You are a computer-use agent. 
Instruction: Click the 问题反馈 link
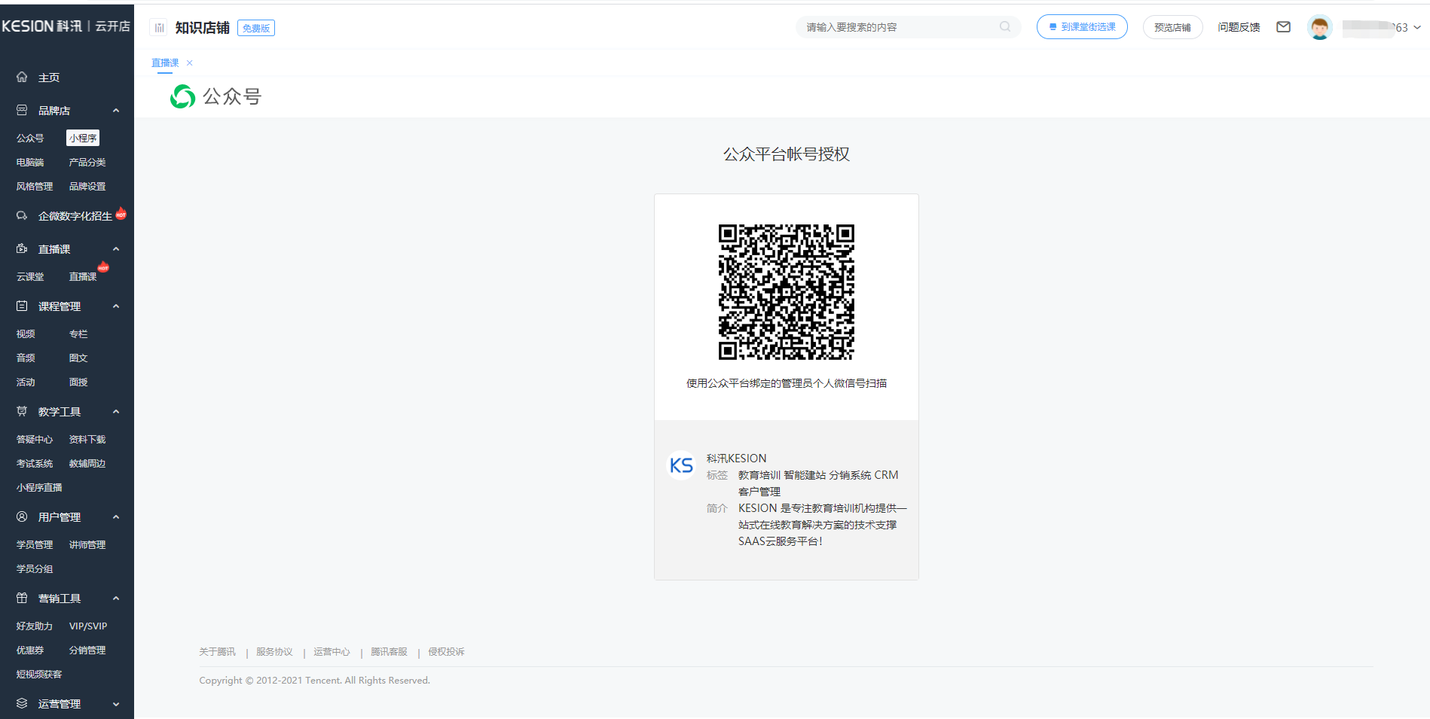[x=1239, y=27]
